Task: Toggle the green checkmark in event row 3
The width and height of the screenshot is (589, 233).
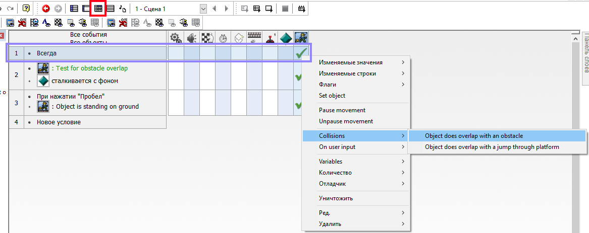Action: (298, 105)
